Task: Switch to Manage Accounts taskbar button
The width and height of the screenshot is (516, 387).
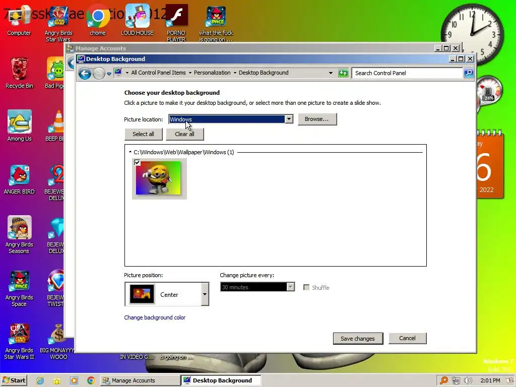Action: pos(140,380)
